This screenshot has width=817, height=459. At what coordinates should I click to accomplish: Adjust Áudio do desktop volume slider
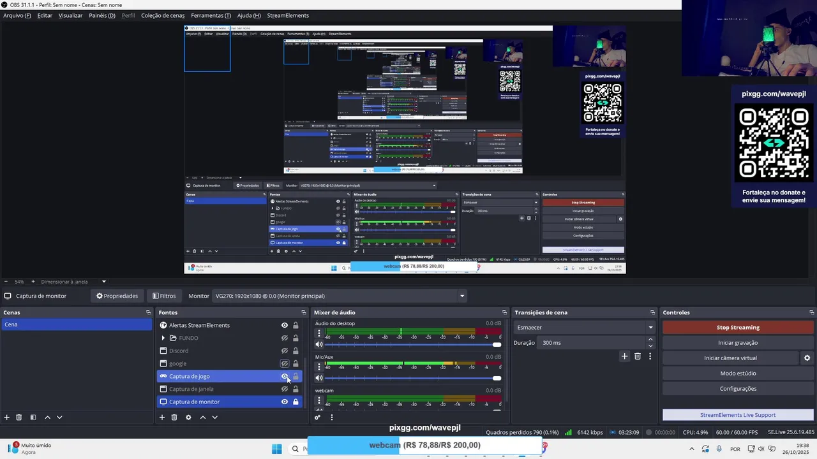(413, 345)
